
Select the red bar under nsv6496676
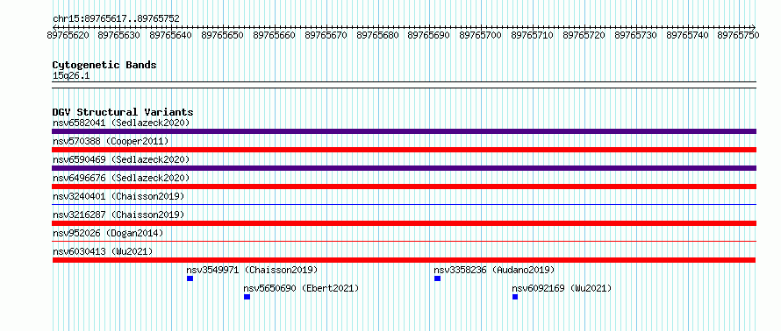[x=404, y=187]
